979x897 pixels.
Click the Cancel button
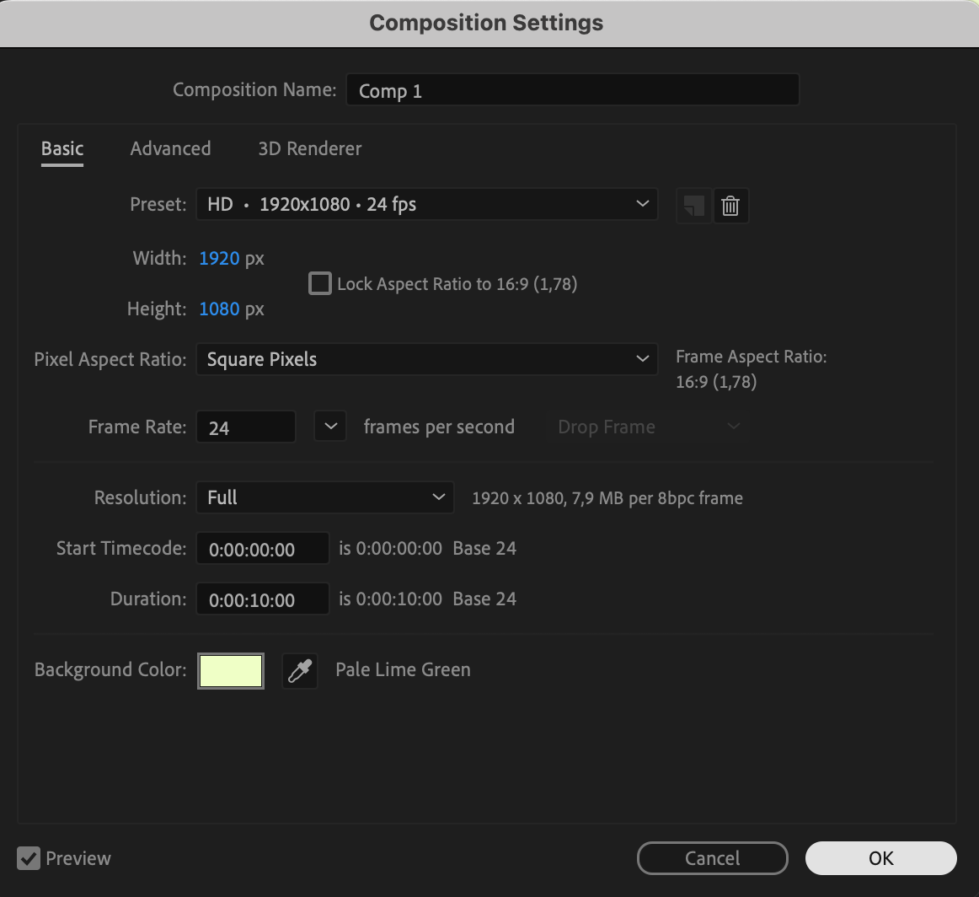(x=712, y=858)
